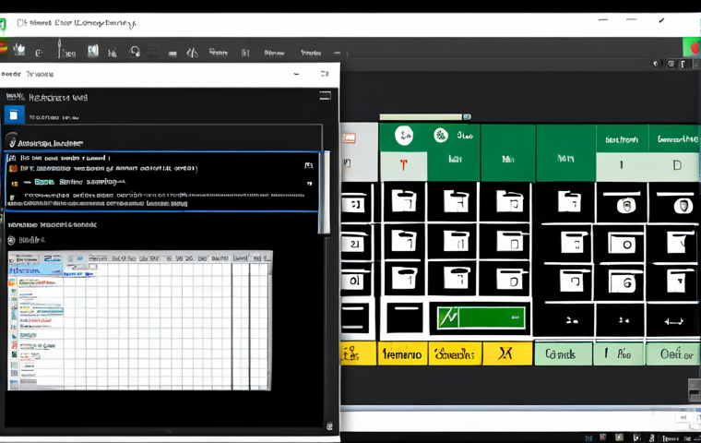Click the small icon at left panel's bottom-right corner
Image resolution: width=701 pixels, height=443 pixels.
pos(329,426)
